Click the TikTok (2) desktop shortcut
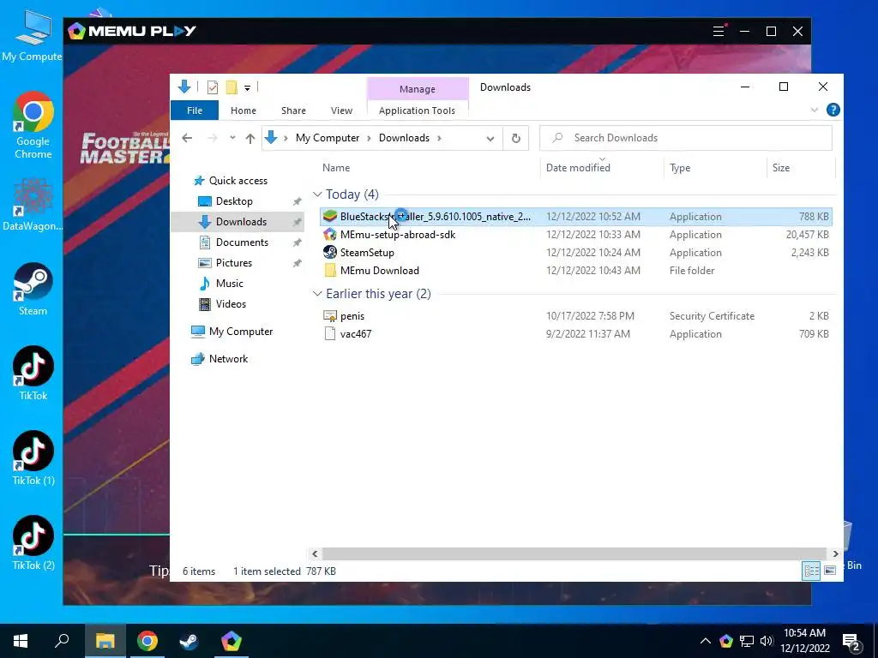Screen dimensions: 878x658 point(33,543)
